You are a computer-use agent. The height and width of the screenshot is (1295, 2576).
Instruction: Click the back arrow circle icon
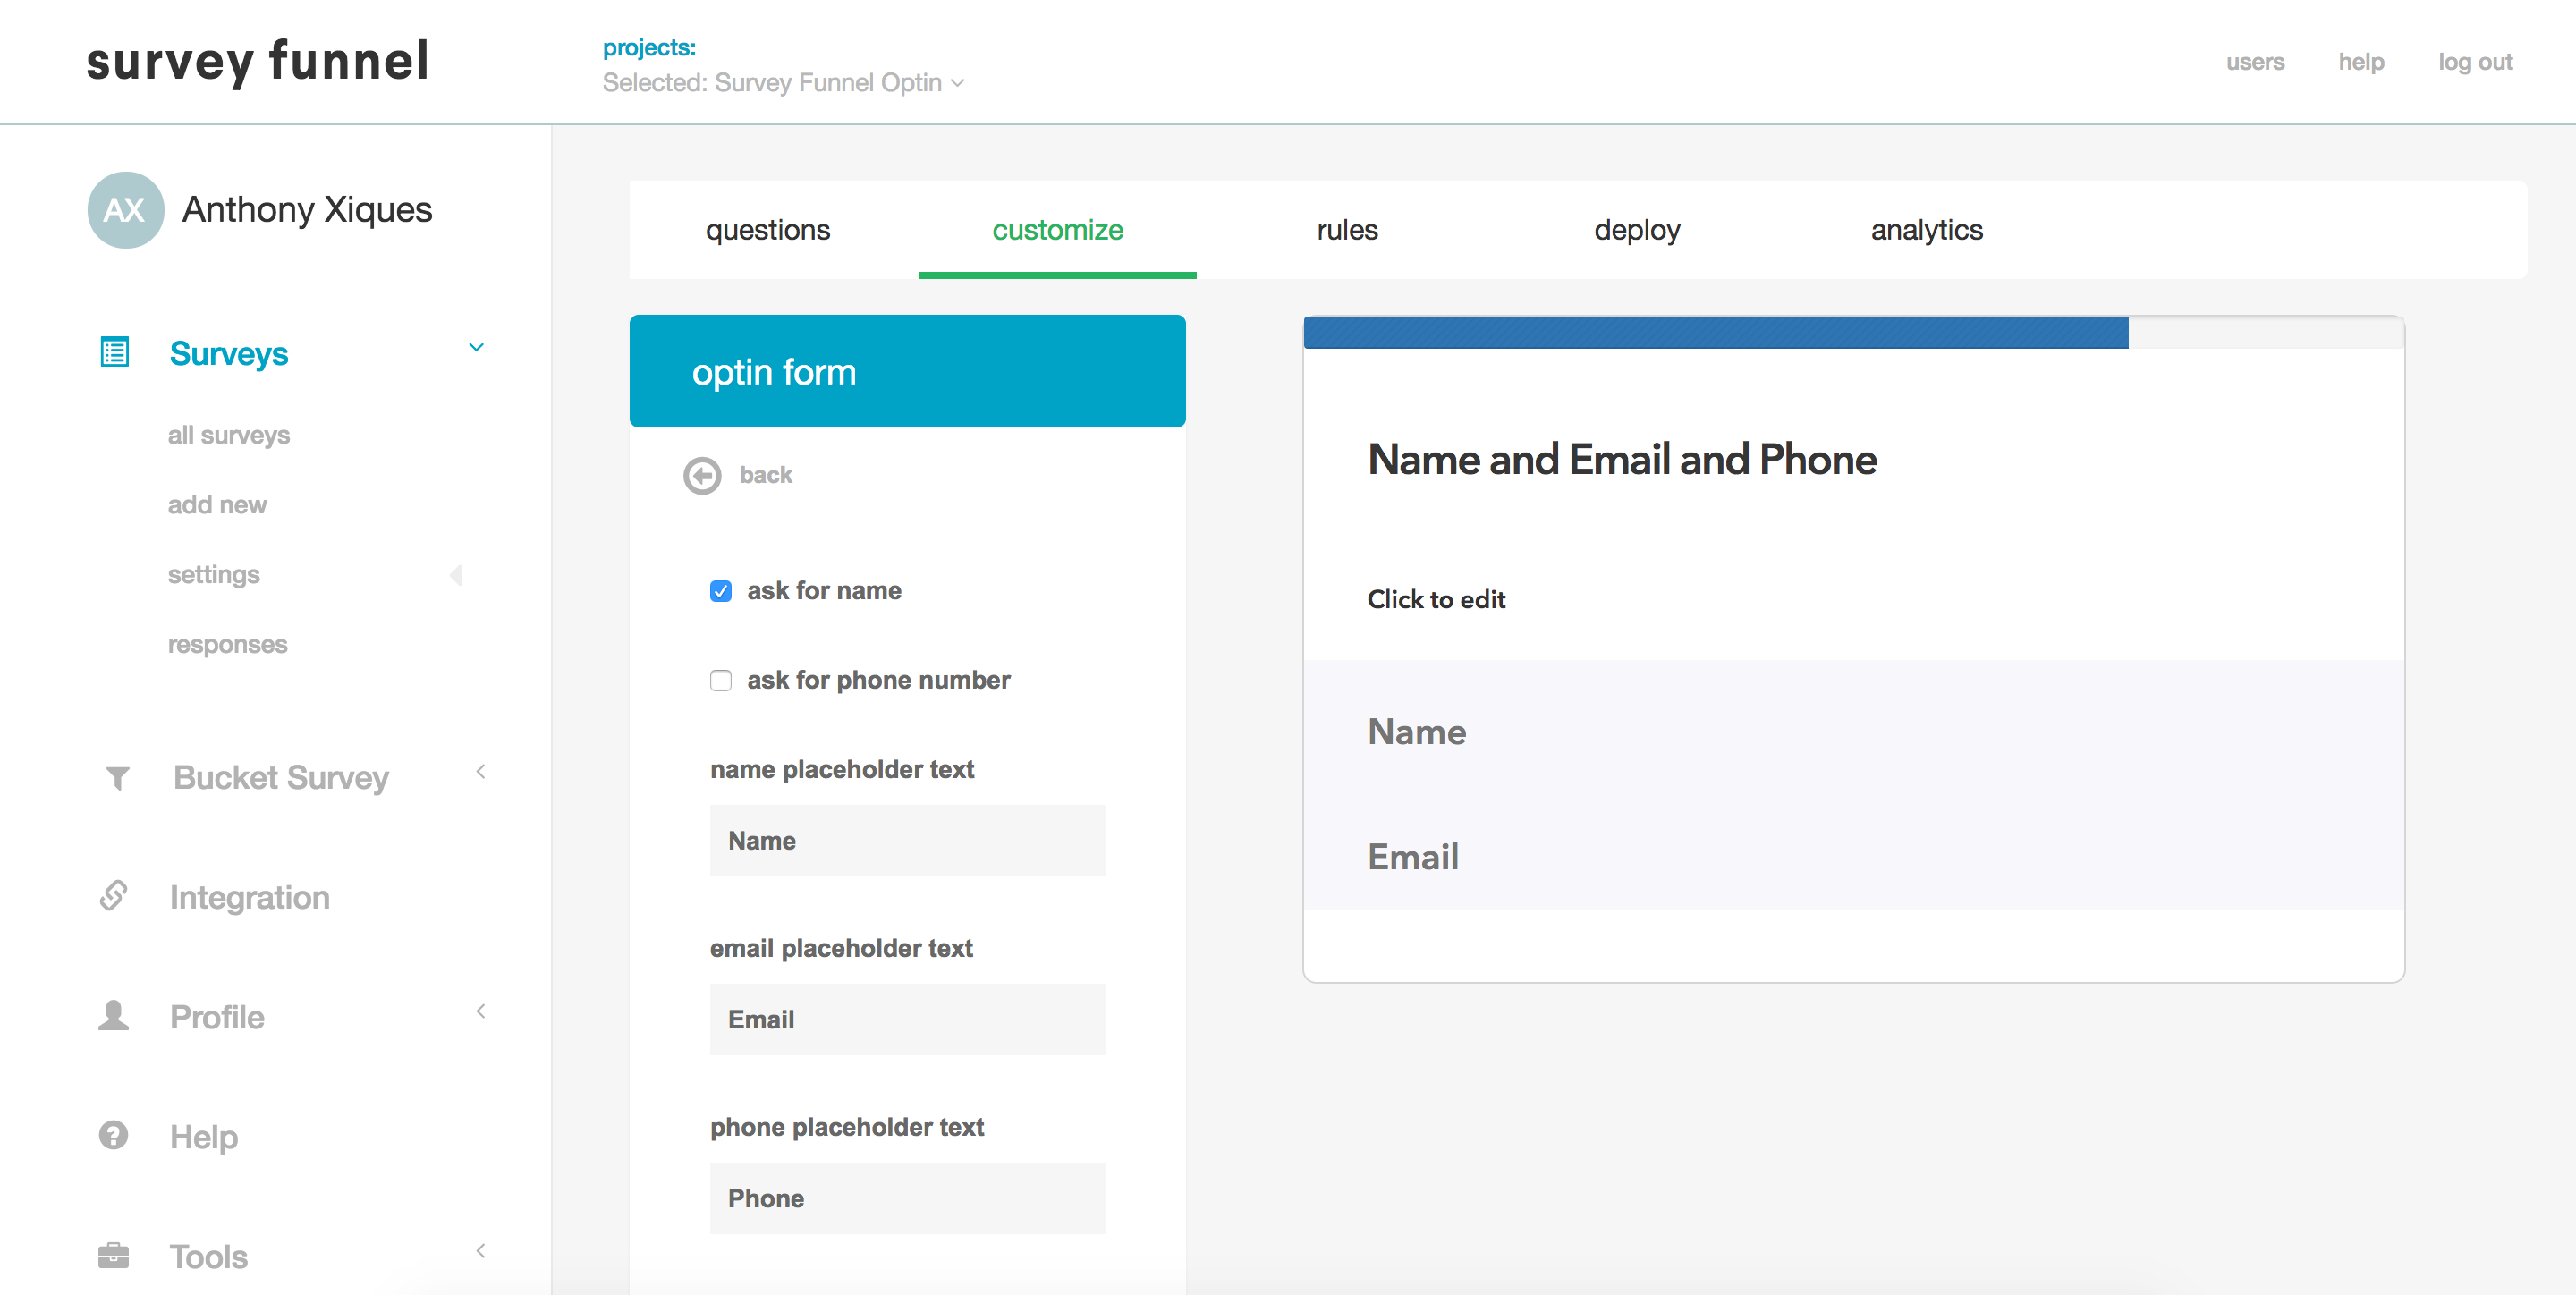[702, 475]
